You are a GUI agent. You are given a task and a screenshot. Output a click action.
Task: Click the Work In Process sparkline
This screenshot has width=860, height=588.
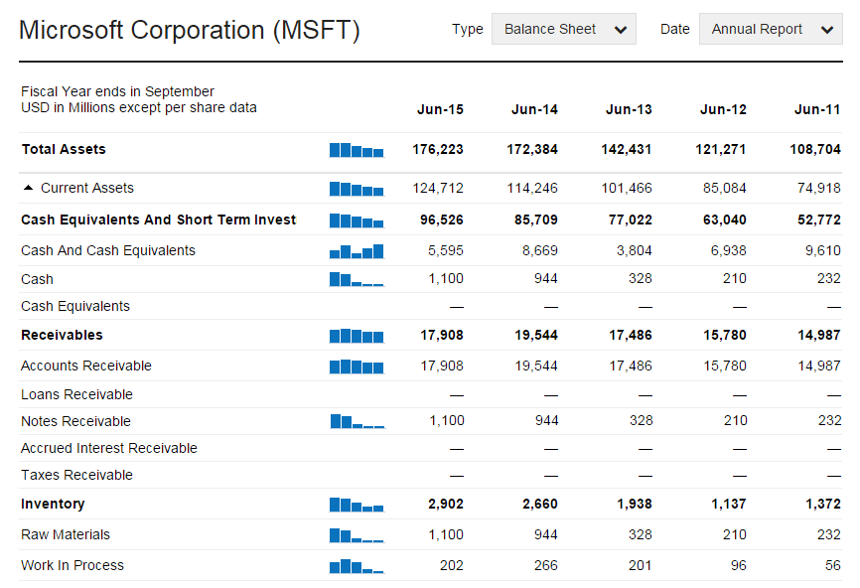click(x=357, y=566)
